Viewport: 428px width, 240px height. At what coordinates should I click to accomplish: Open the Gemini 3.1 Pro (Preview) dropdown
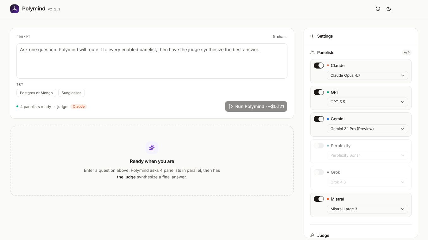pyautogui.click(x=367, y=129)
